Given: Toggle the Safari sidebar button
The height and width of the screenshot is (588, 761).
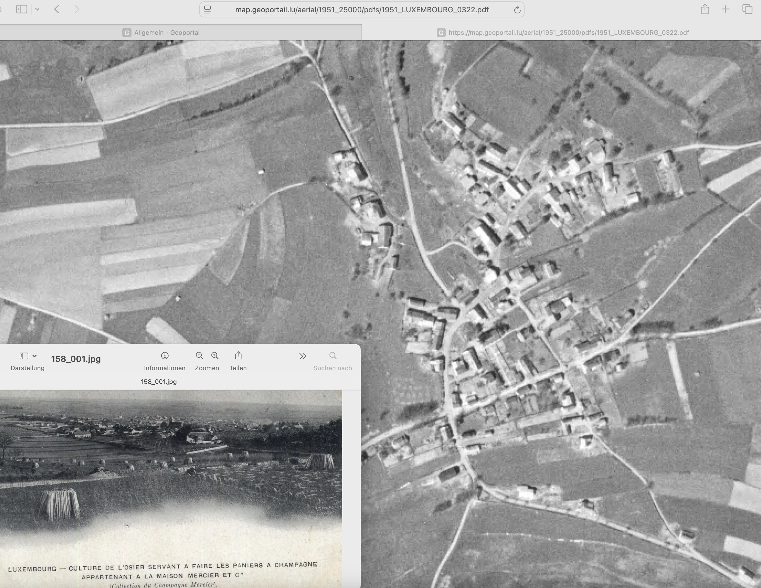Looking at the screenshot, I should coord(22,9).
